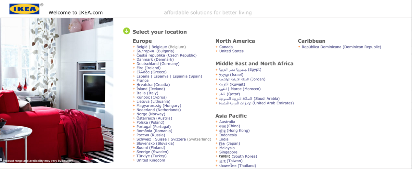This screenshot has width=412, height=169.
Task: Open the Kuwait location link
Action: point(232,84)
